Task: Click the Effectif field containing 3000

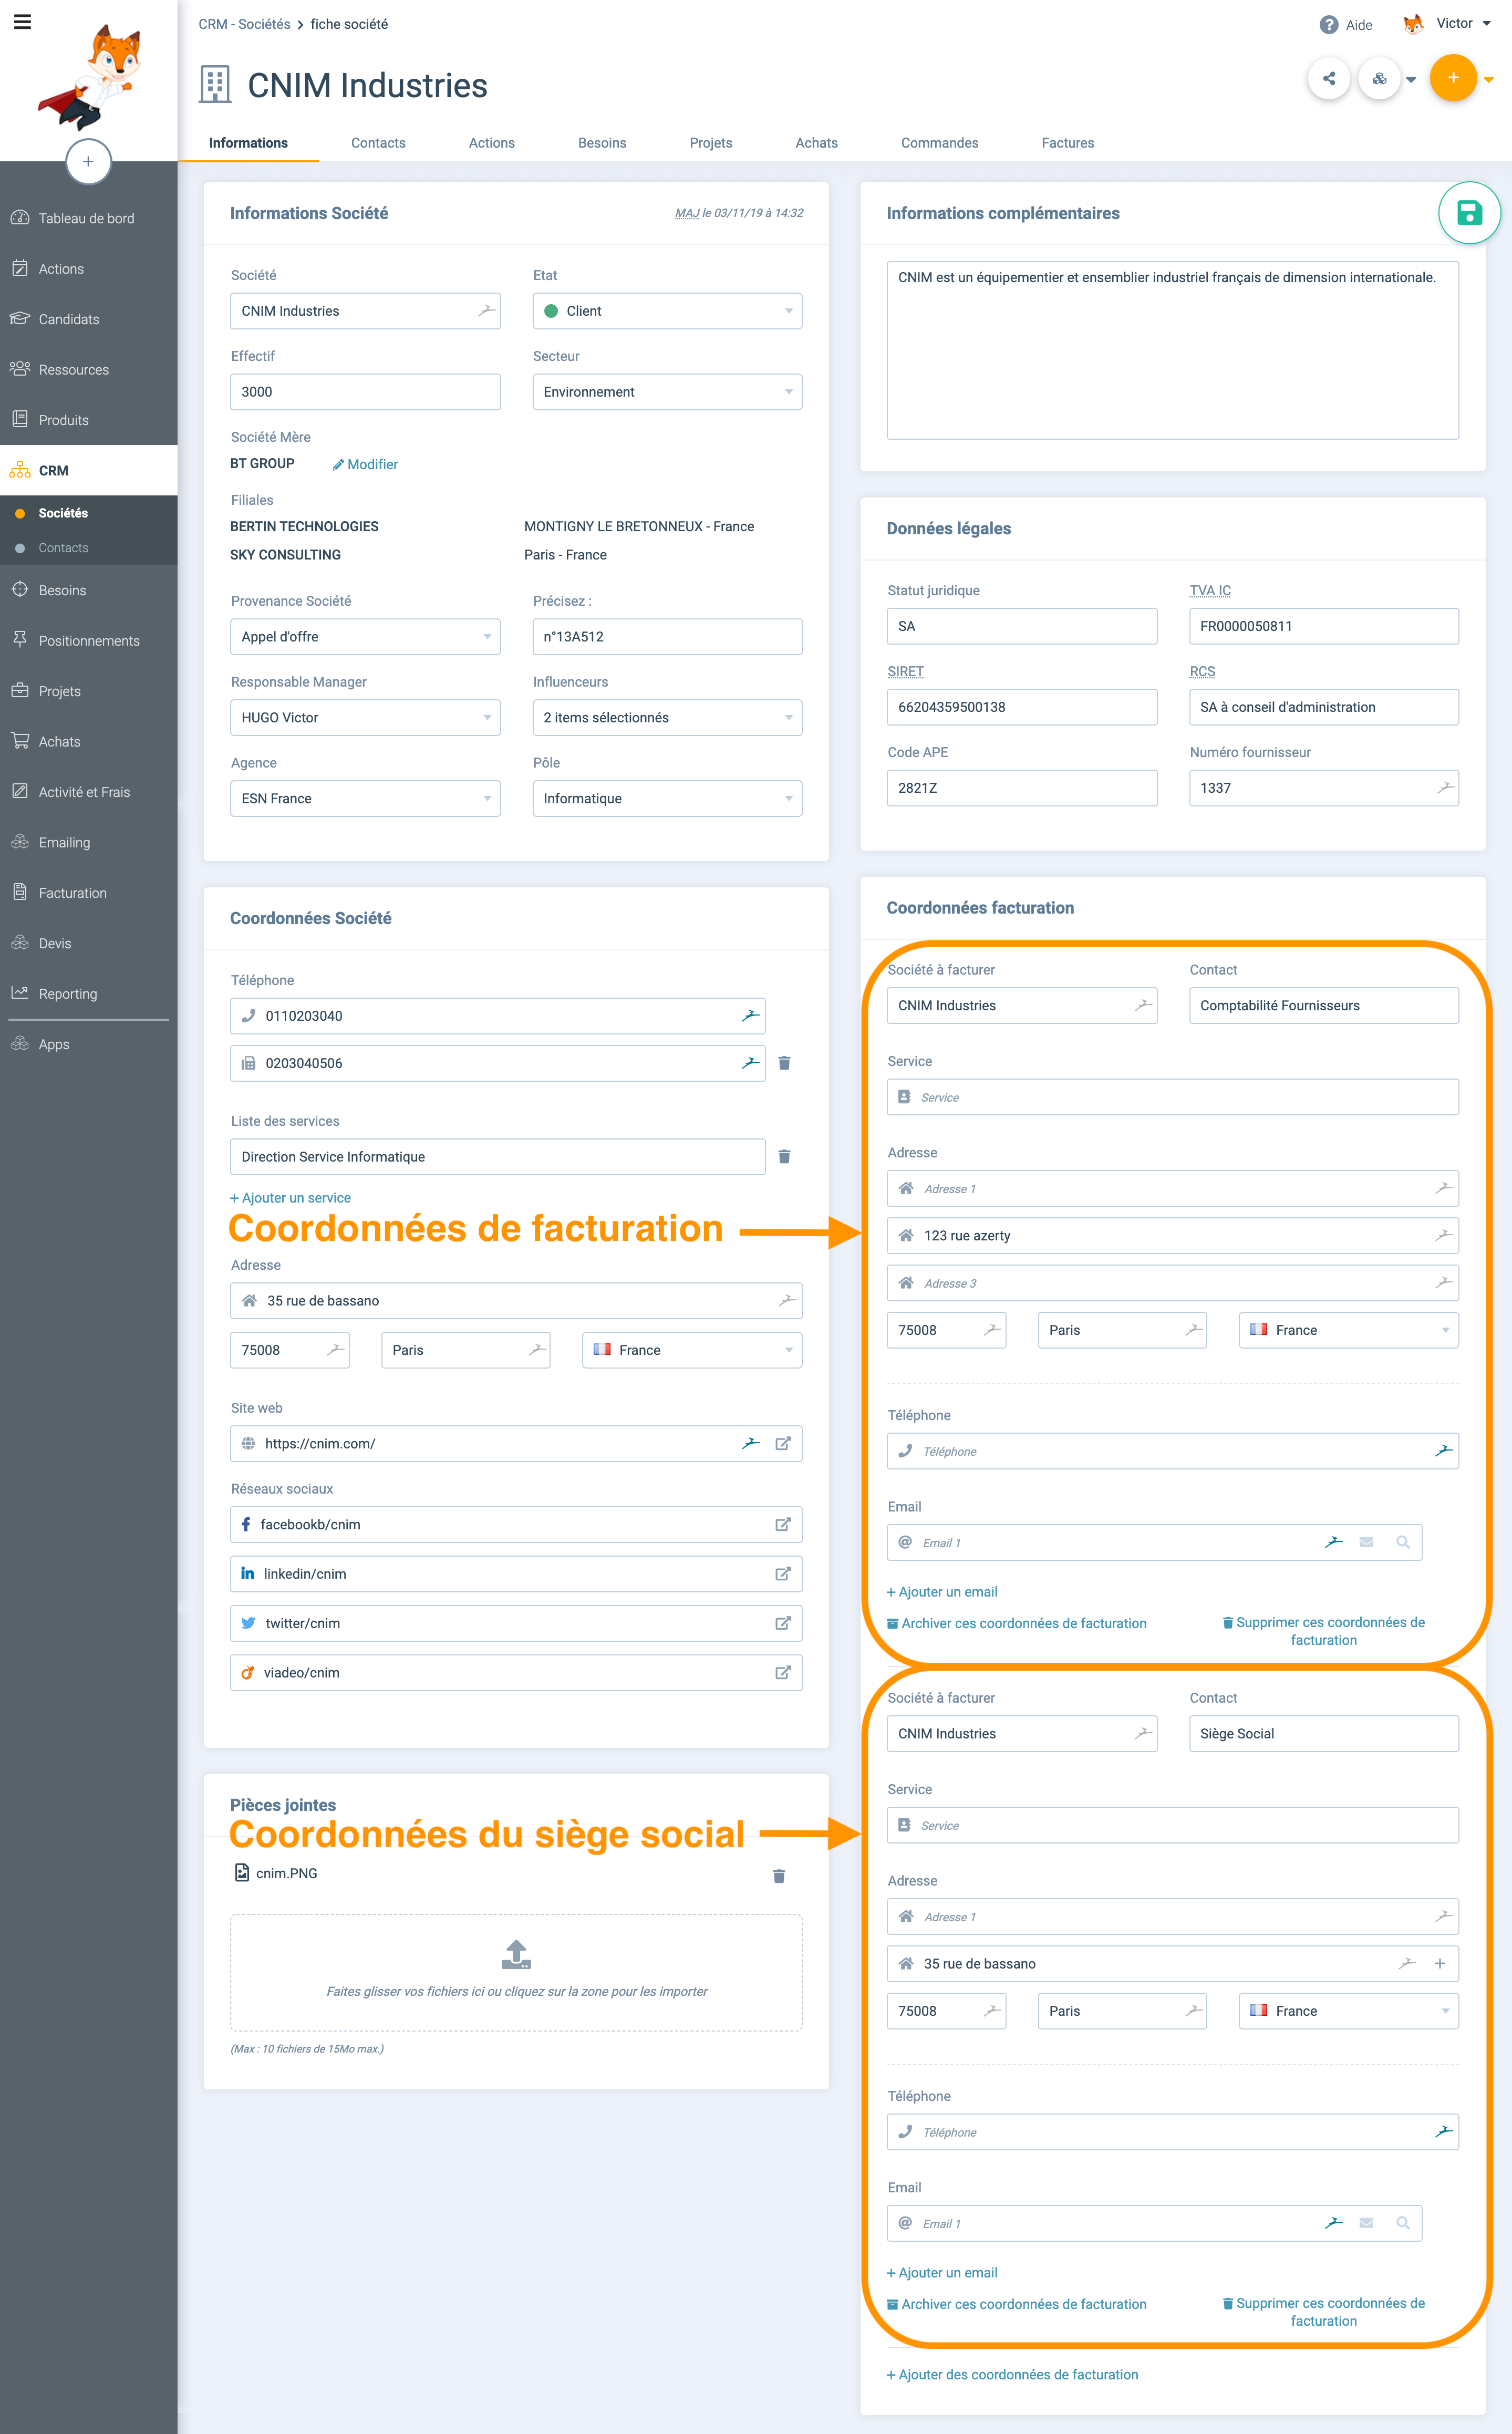Action: [x=365, y=392]
